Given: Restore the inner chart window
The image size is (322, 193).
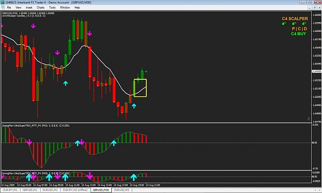Looking at the screenshot, I should point(314,8).
